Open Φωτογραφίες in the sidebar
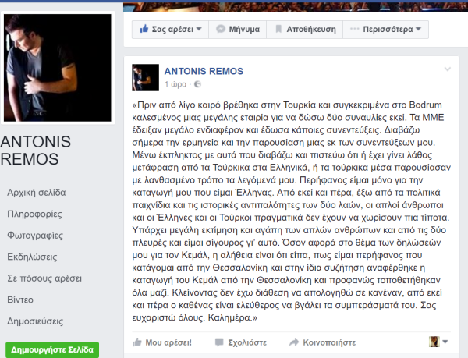468x358 pixels. click(x=35, y=236)
